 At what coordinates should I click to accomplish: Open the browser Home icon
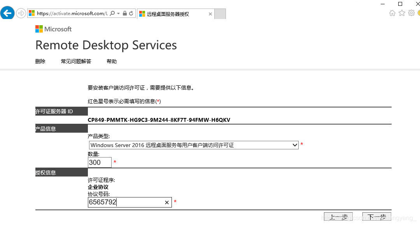[392, 13]
